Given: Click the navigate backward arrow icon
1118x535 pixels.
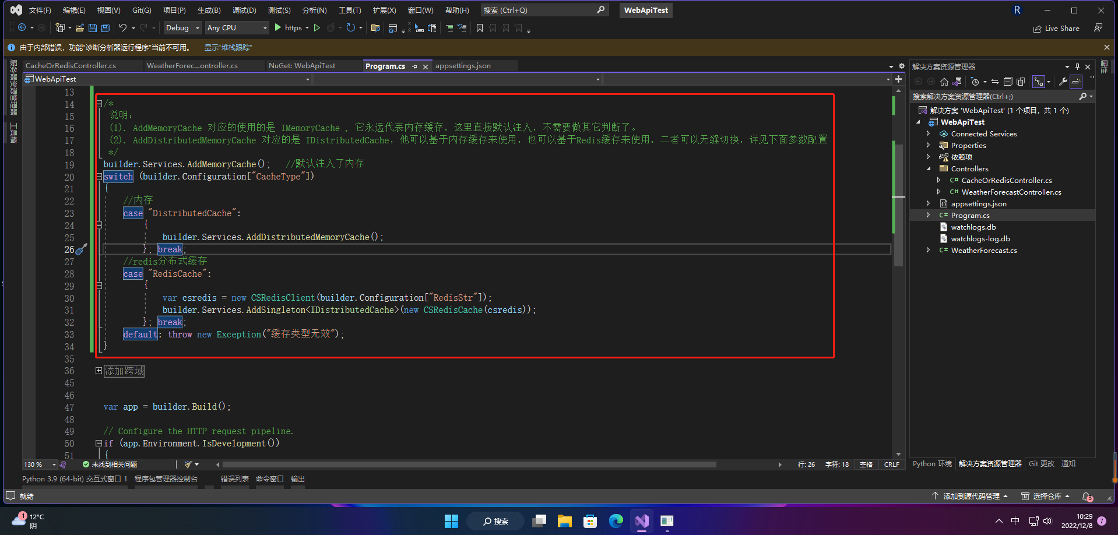Looking at the screenshot, I should pos(22,27).
